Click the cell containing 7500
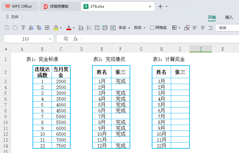 61,146
